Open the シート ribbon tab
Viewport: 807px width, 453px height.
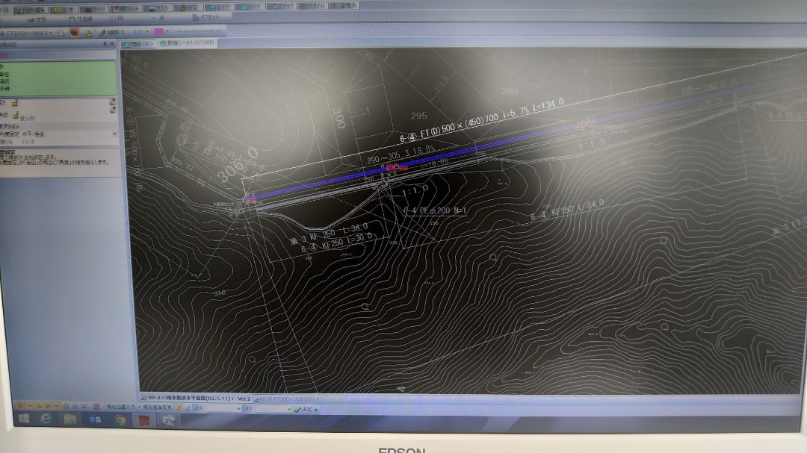pos(250,7)
